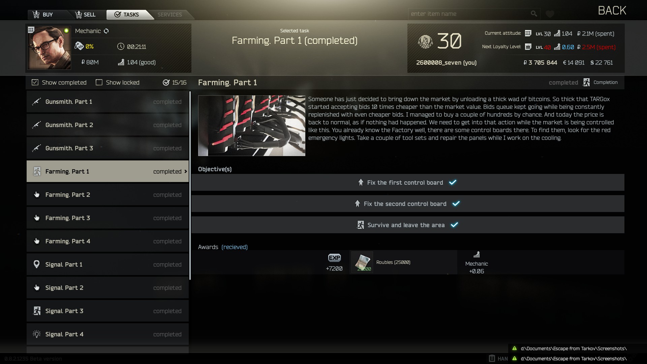Click the Mechanic trader portrait
The width and height of the screenshot is (647, 364).
[49, 48]
